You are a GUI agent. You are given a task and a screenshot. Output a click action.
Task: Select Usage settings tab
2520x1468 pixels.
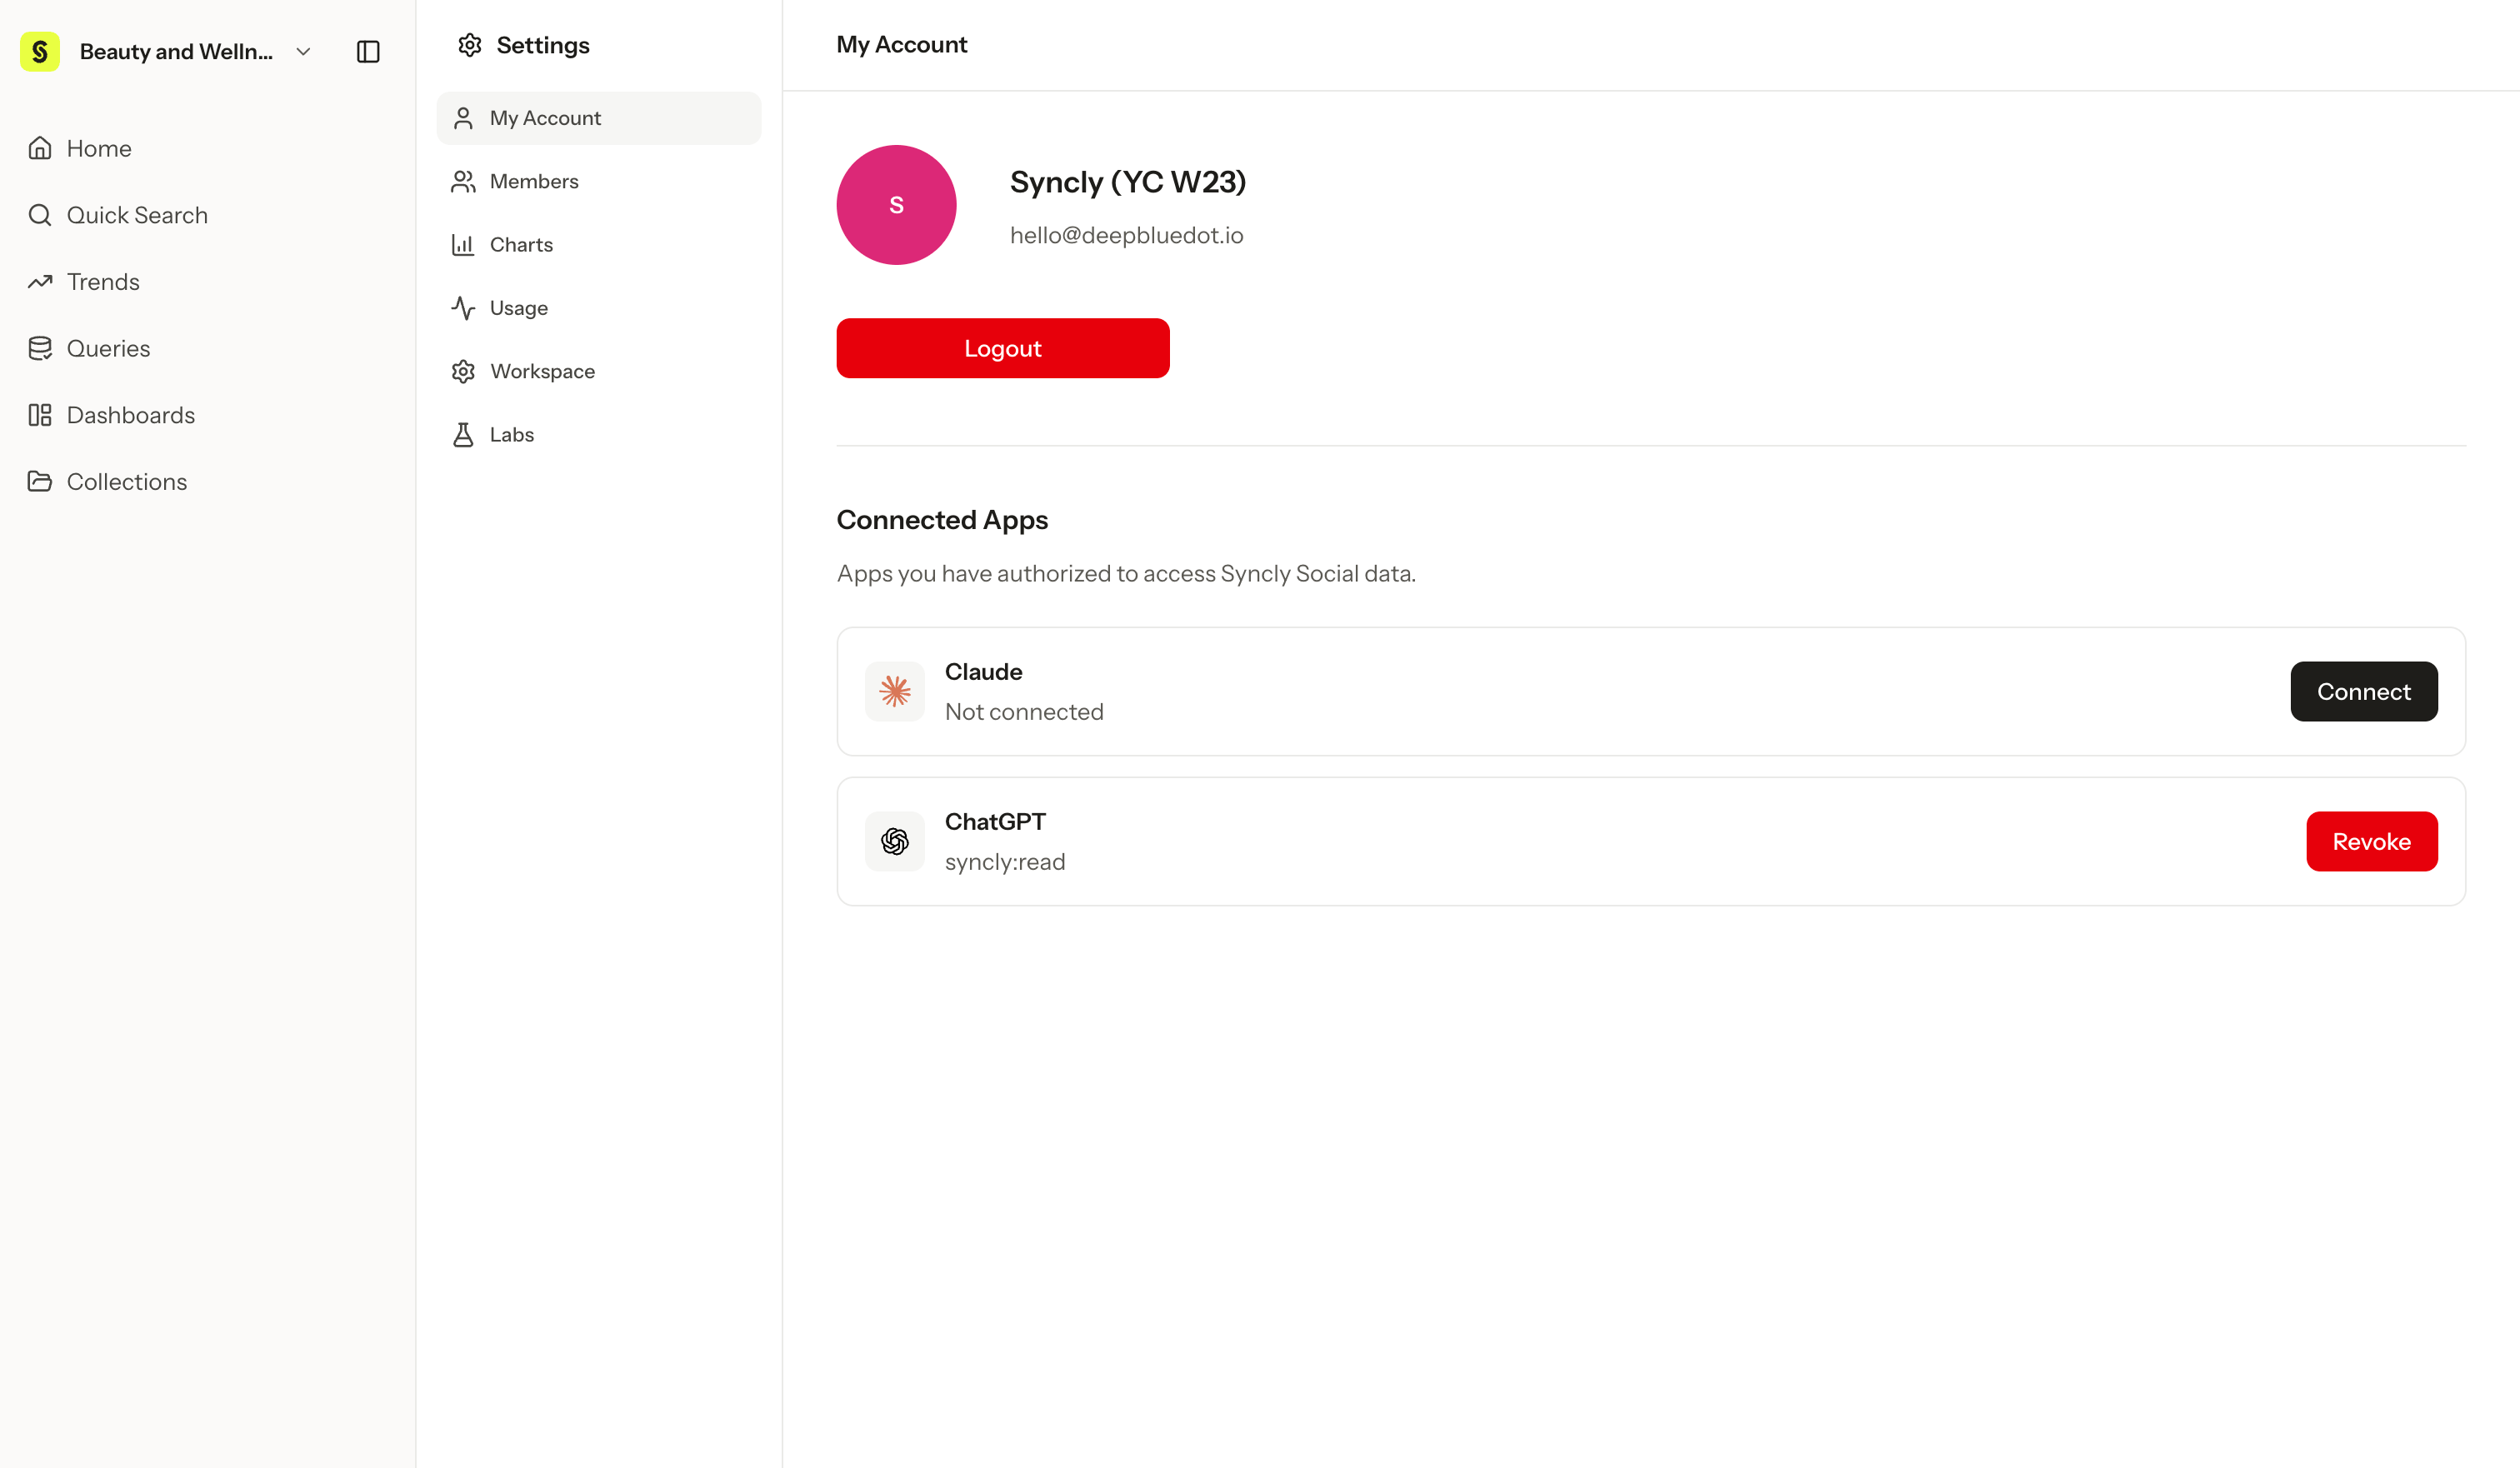[x=599, y=308]
